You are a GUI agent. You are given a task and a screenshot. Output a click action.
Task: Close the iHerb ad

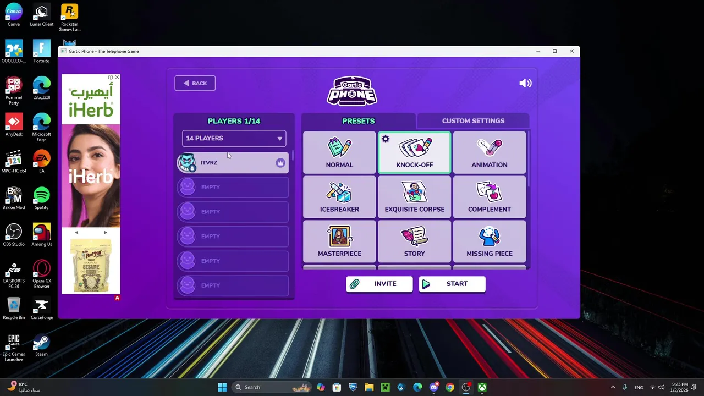point(117,78)
